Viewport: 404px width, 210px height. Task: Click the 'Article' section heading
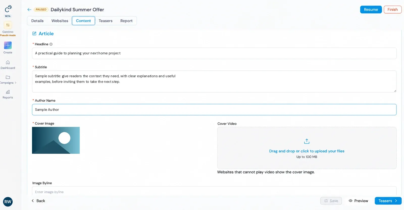point(46,34)
